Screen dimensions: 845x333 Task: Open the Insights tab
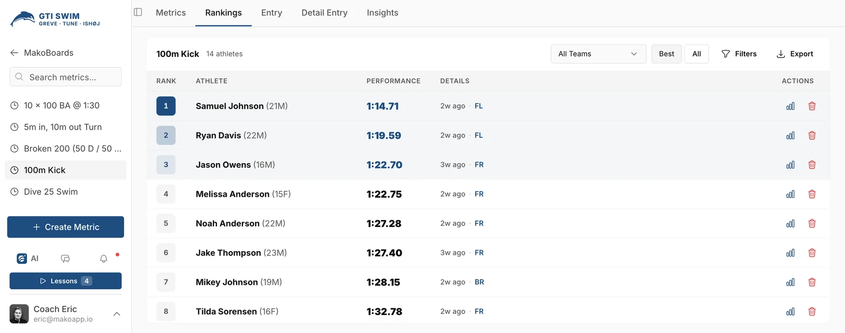coord(382,13)
